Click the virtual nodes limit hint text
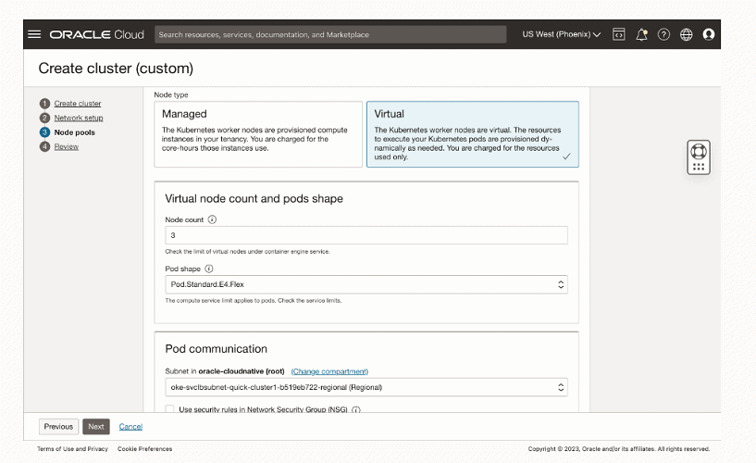 click(x=247, y=251)
